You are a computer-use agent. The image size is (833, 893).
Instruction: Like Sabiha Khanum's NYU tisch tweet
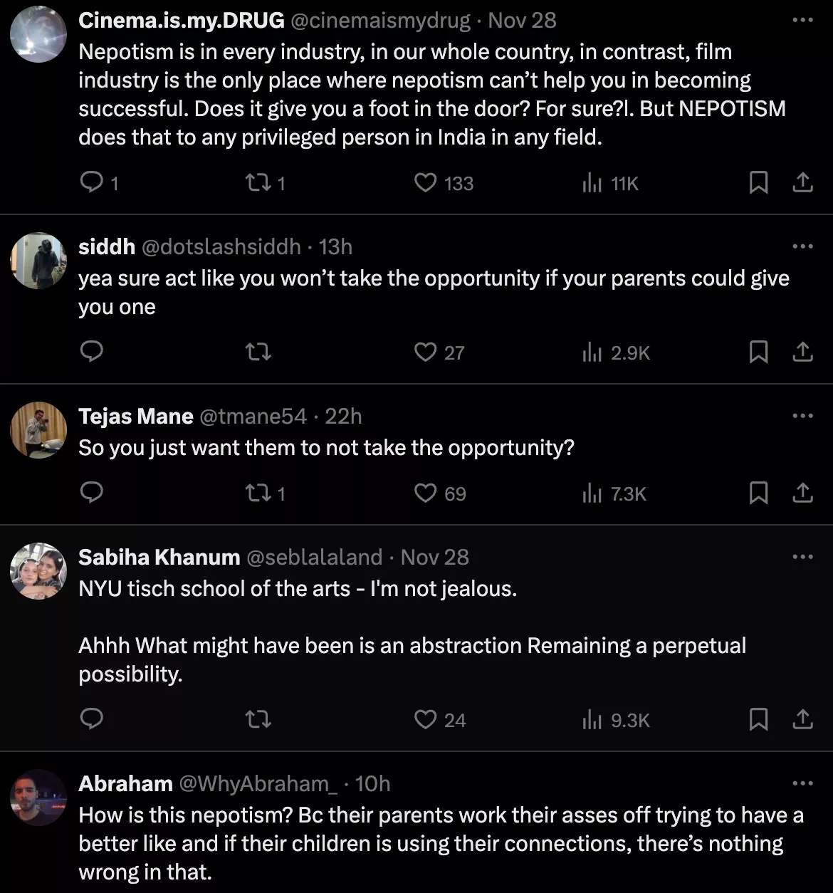(425, 719)
